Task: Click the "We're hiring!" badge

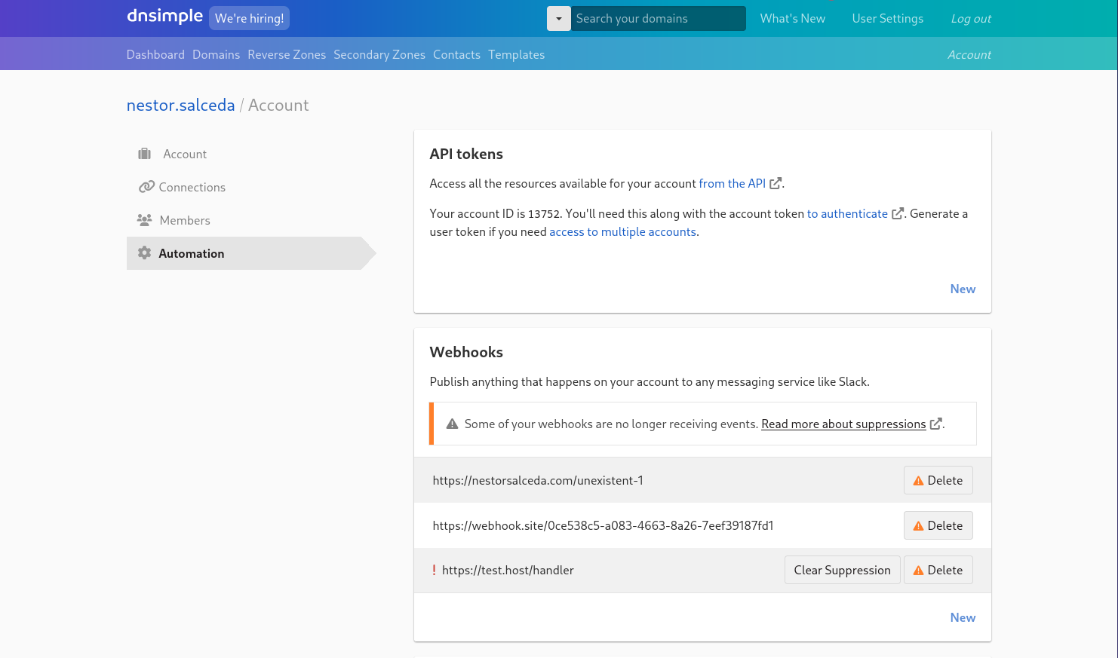Action: click(x=249, y=18)
